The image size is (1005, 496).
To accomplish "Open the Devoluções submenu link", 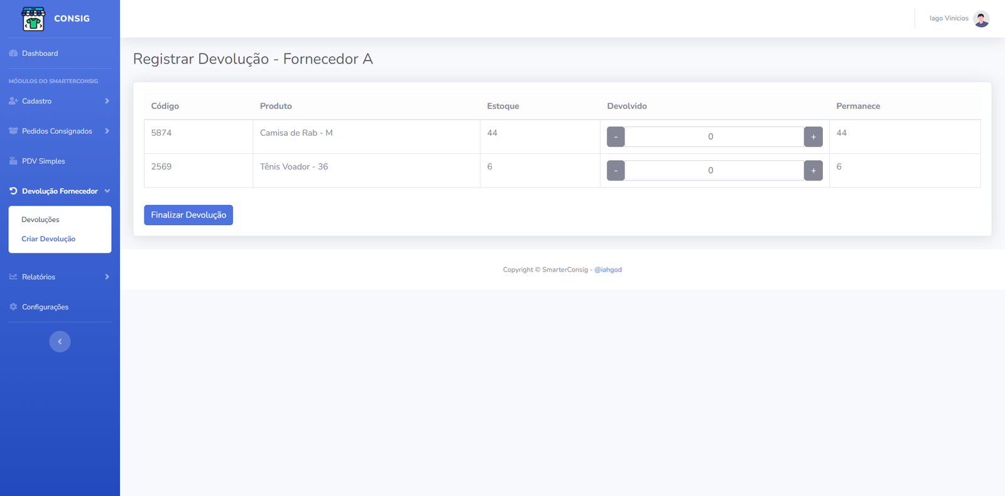I will pyautogui.click(x=40, y=220).
